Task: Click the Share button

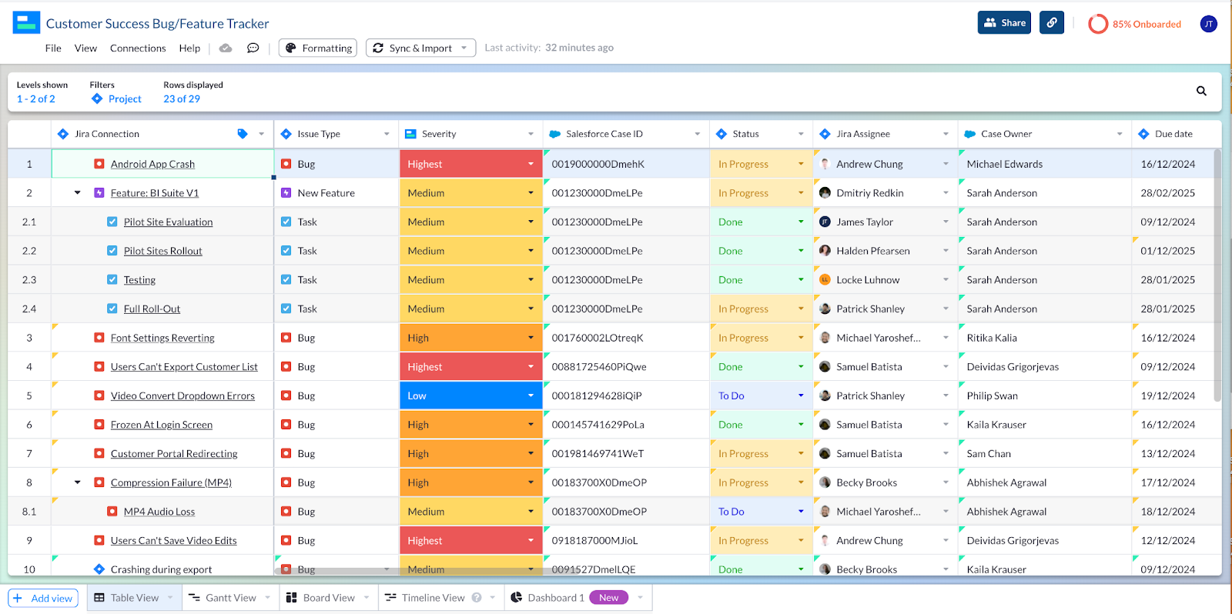Action: click(1004, 22)
